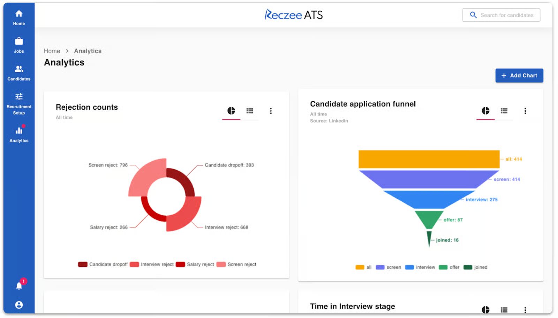Viewport: 558px width, 318px height.
Task: Toggle the 'joined' funnel legend swatch
Action: (x=468, y=267)
